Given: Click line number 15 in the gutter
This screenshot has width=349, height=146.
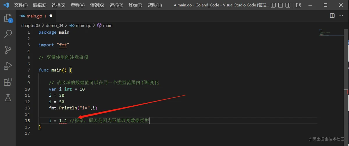Looking at the screenshot, I should 27,120.
